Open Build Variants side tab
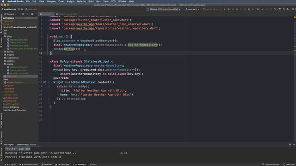The height and width of the screenshot is (166, 296). [x=1, y=120]
